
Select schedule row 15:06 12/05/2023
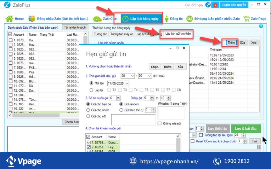[222, 55]
